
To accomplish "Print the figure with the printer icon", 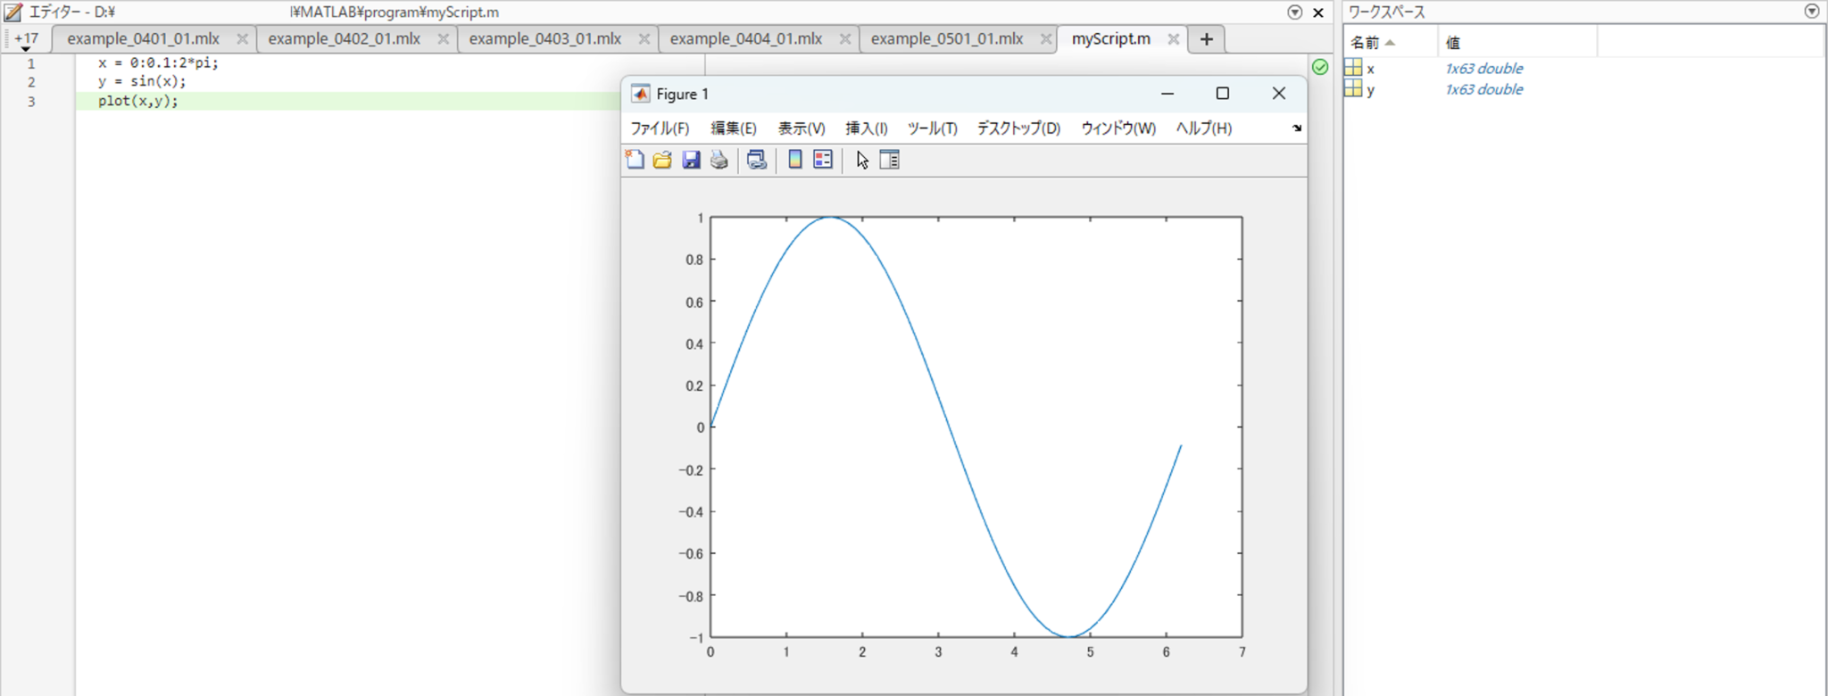I will click(x=719, y=160).
